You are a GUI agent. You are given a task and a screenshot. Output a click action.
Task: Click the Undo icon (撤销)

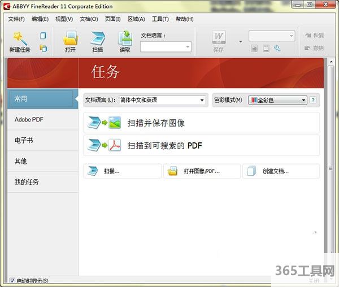coord(307,48)
